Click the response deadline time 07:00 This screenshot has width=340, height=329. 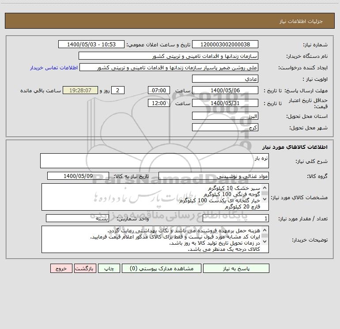(159, 90)
